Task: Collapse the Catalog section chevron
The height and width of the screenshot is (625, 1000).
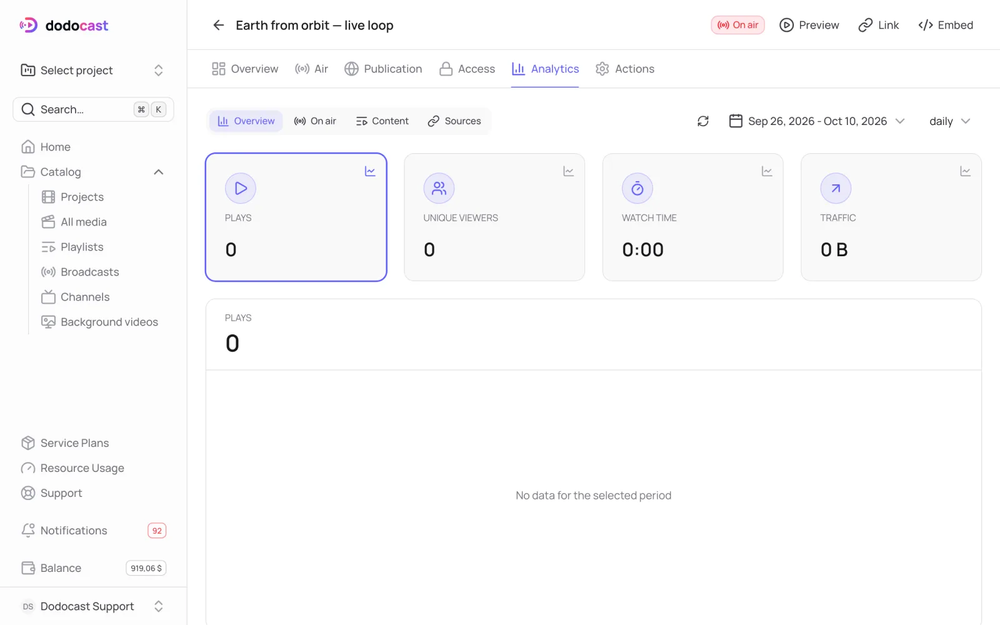Action: (159, 172)
